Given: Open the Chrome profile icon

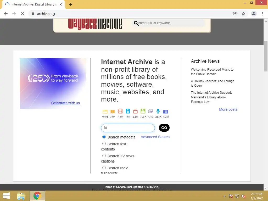Looking at the screenshot, I should click(254, 14).
